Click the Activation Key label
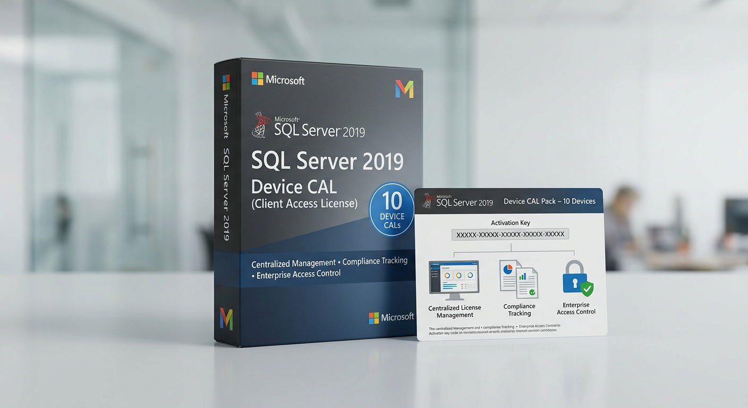Image resolution: width=748 pixels, height=408 pixels. pos(510,223)
